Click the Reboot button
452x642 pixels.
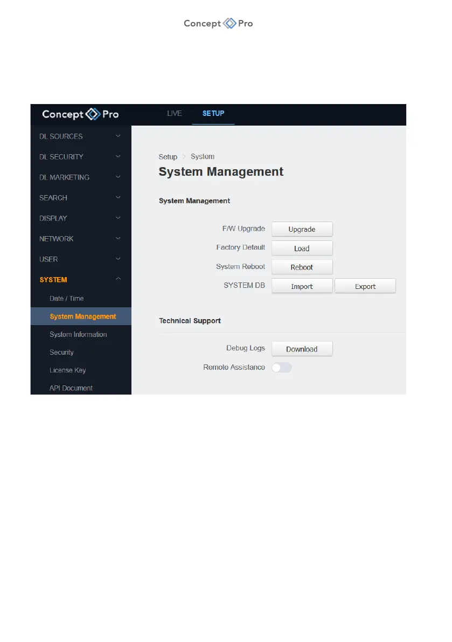302,267
